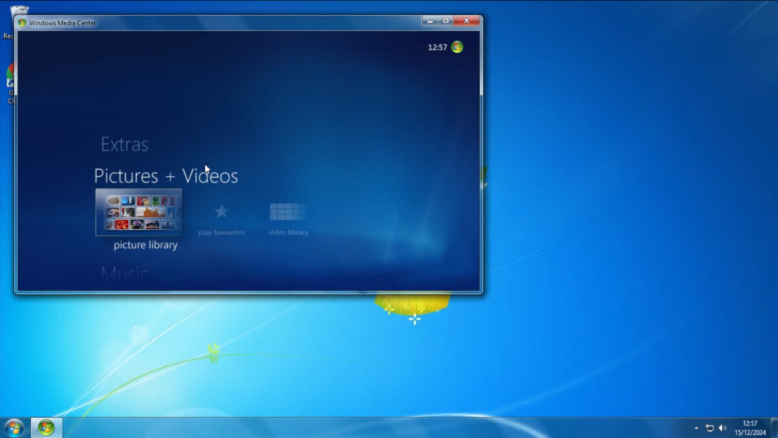Open the Start menu
The width and height of the screenshot is (778, 438).
click(x=13, y=428)
